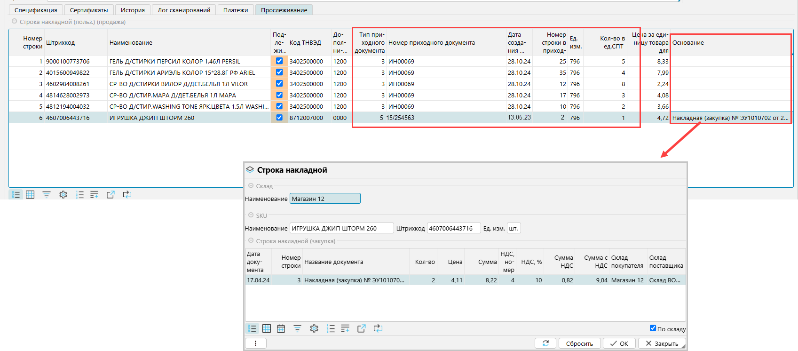
Task: Uncheck checkbox in ИГРУШКА ДЖИП ШТОРМ 260 row
Action: (279, 118)
